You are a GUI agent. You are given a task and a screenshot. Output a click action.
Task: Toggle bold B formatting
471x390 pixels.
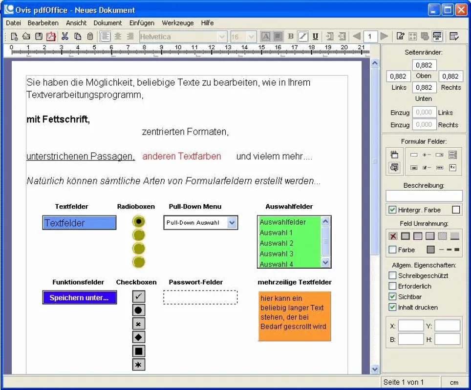pos(291,37)
